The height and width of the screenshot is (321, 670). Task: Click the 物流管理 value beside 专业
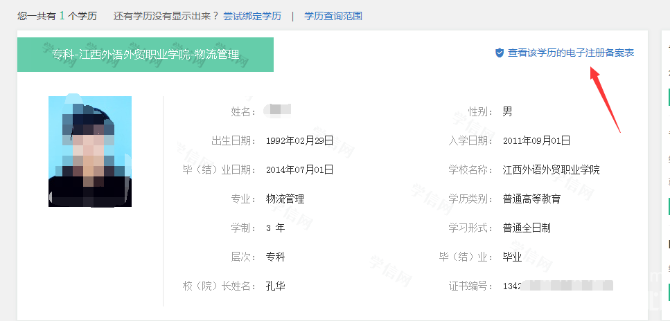coord(285,199)
